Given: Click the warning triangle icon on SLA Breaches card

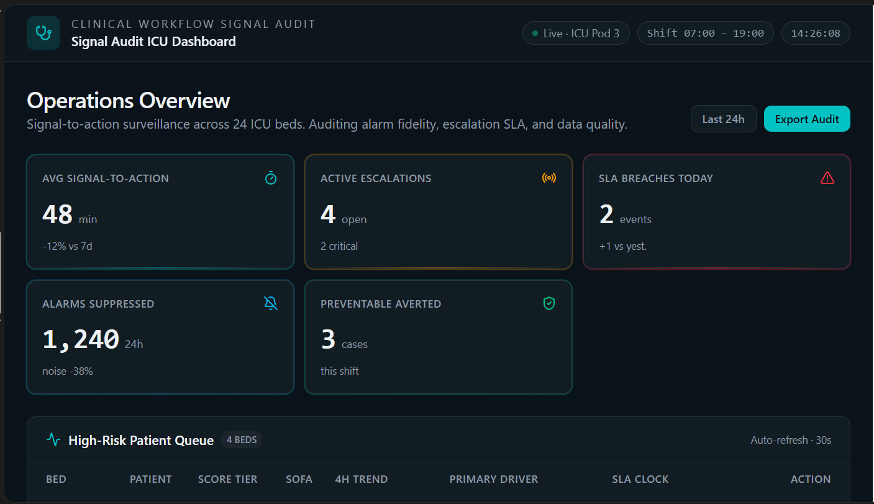Looking at the screenshot, I should 827,178.
